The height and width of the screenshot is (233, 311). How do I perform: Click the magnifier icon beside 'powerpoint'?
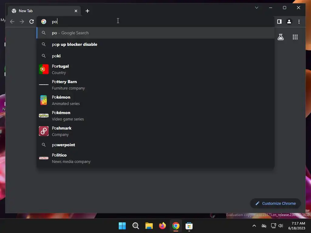[x=44, y=145]
